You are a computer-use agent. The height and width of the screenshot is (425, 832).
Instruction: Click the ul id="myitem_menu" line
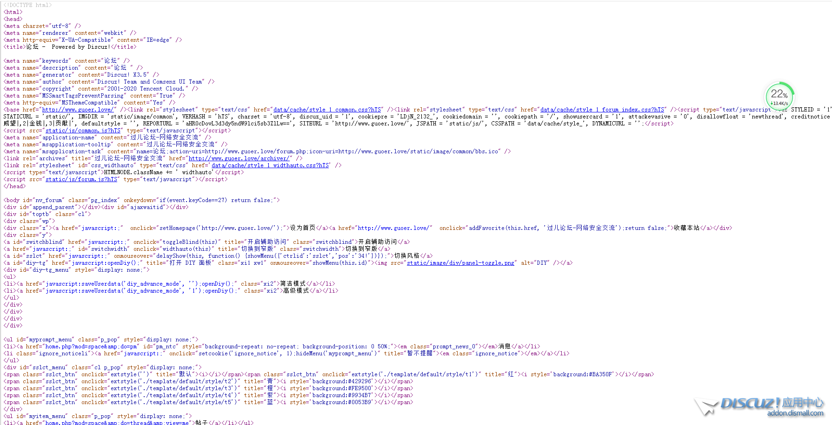point(98,416)
